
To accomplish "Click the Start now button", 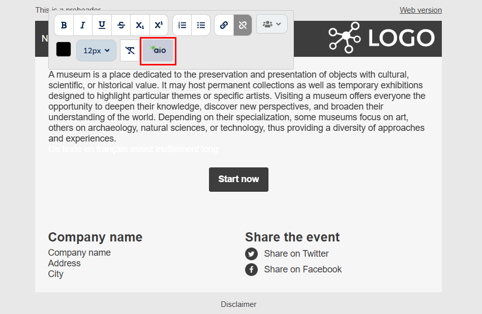I will tap(238, 179).
